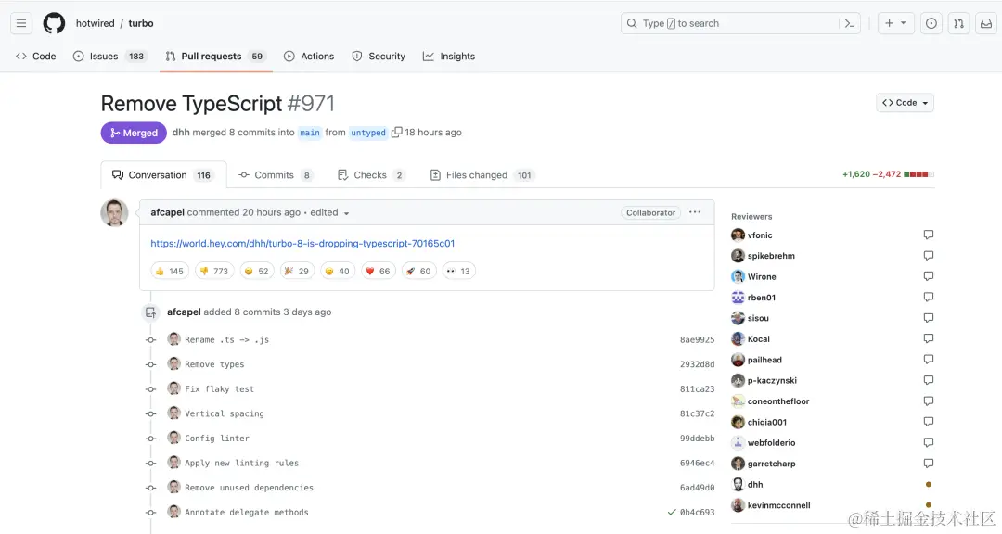
Task: Open reviewer vfonic's profile
Action: 760,235
